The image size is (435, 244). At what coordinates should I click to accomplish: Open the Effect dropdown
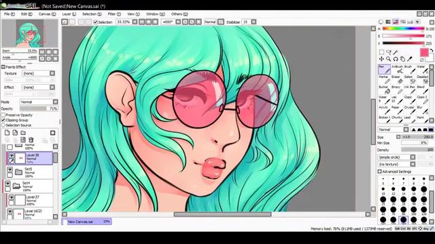click(38, 87)
